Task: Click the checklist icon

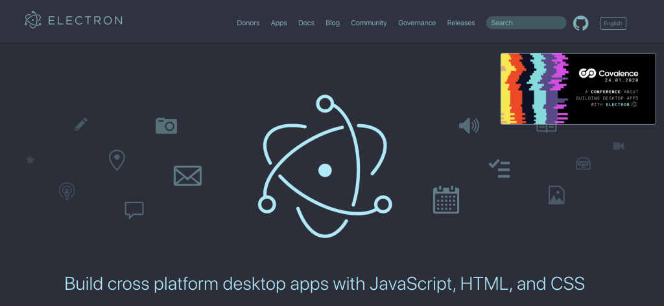Action: point(499,168)
